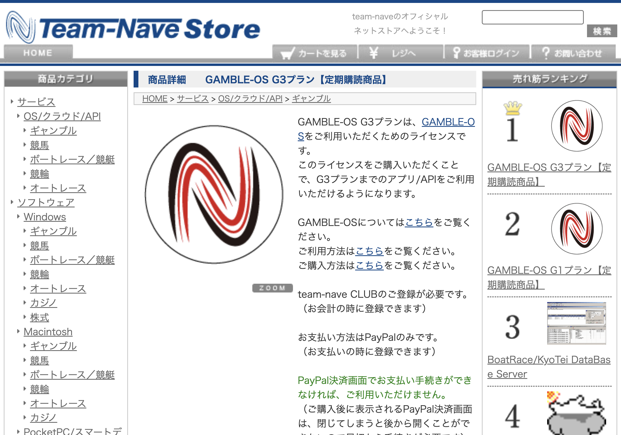Open the large GAMBLE-OS product logo image
Screen dimensions: 621x435
214,194
